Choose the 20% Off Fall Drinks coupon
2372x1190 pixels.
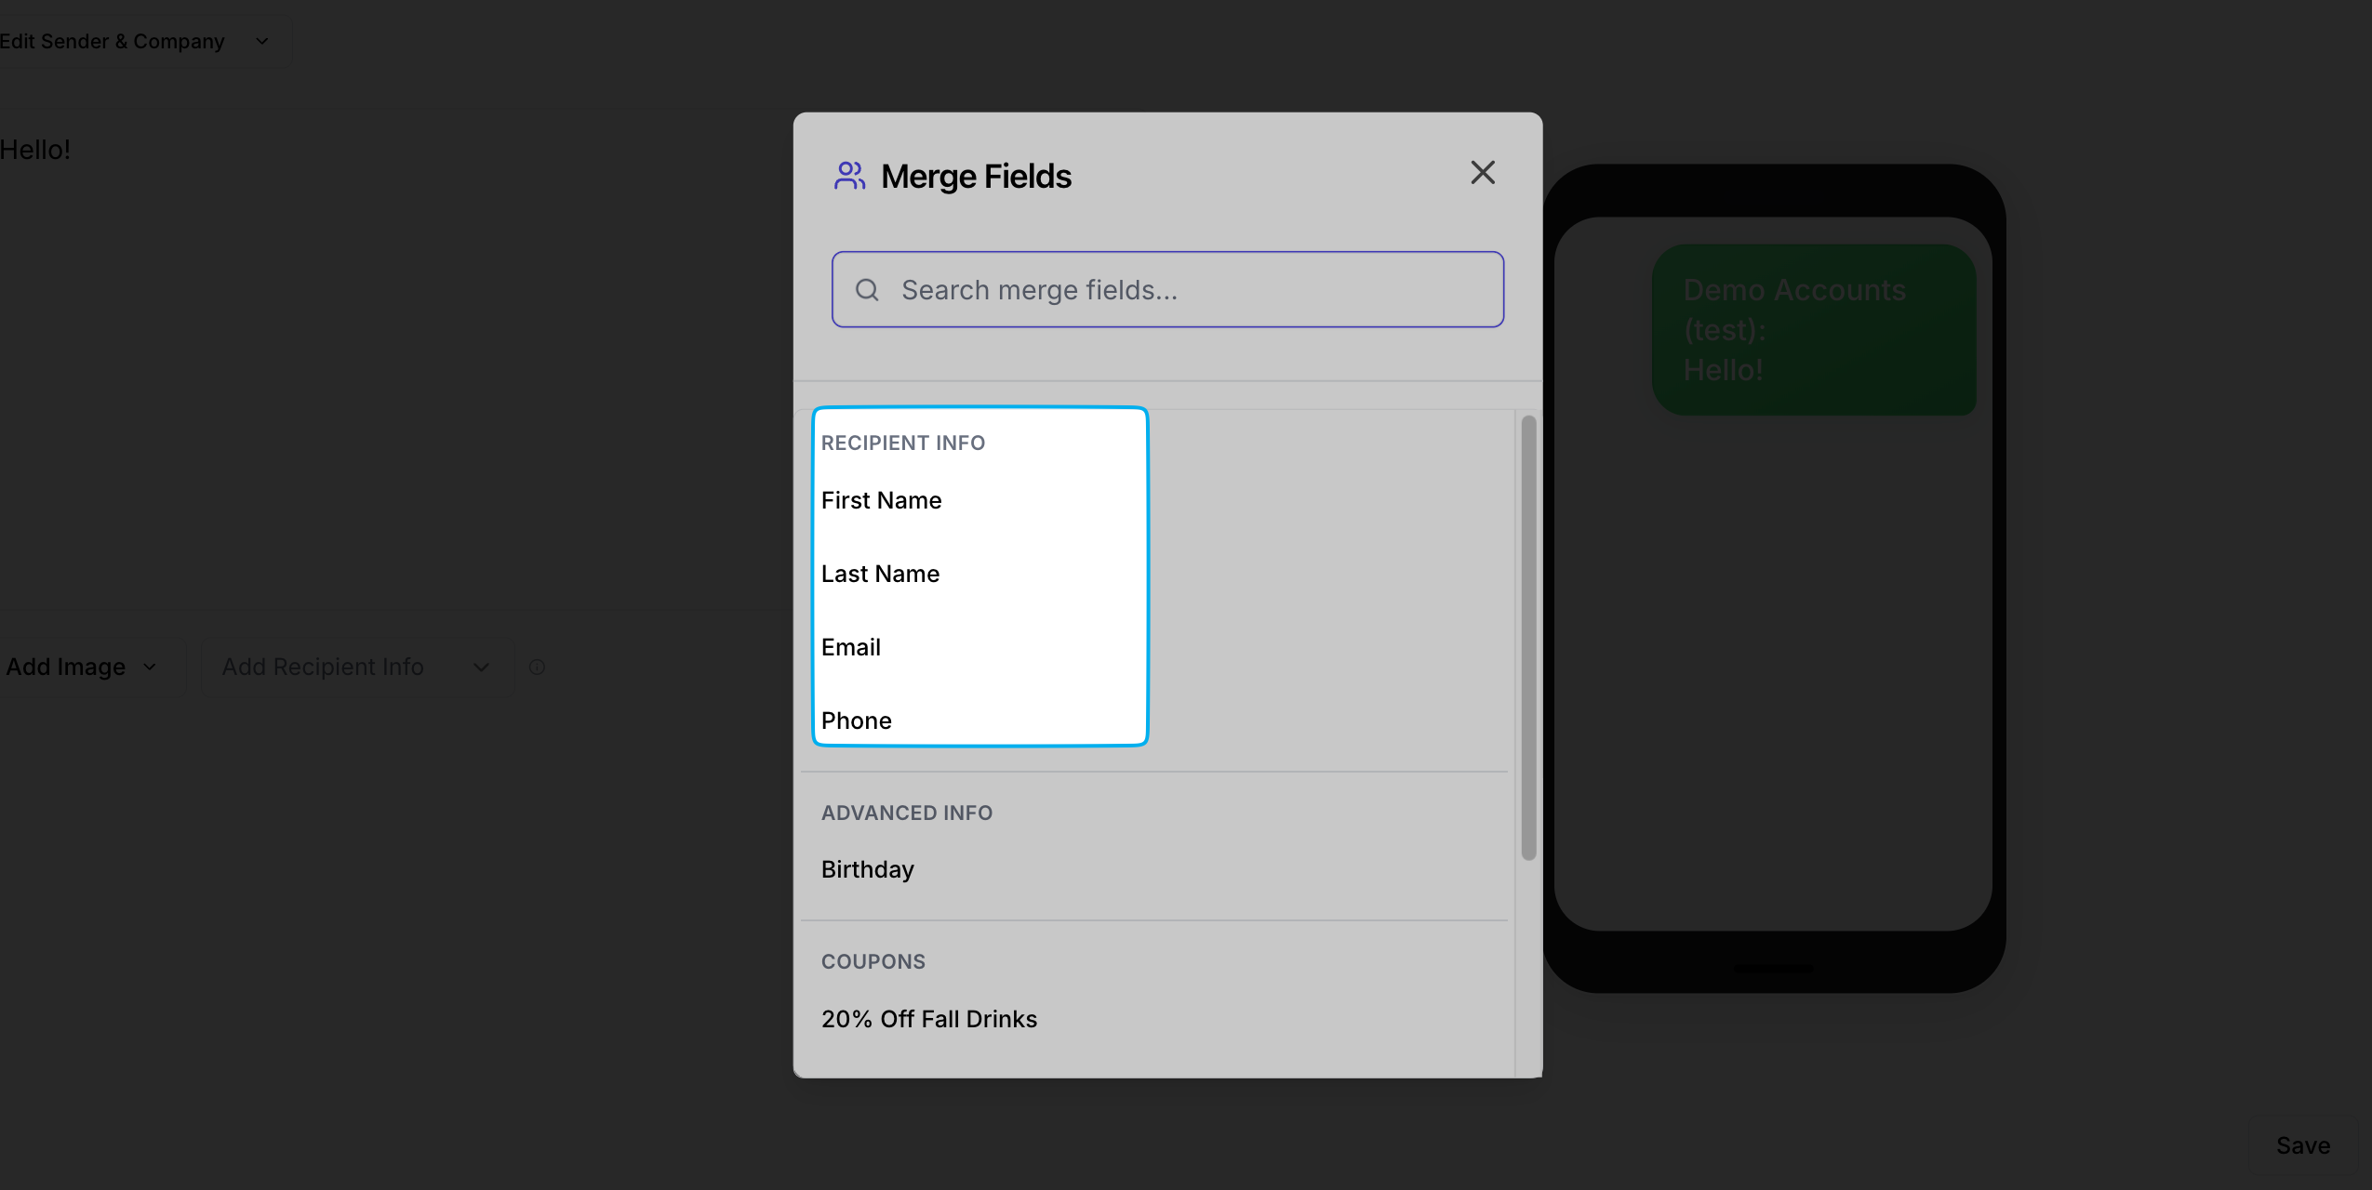point(928,1019)
